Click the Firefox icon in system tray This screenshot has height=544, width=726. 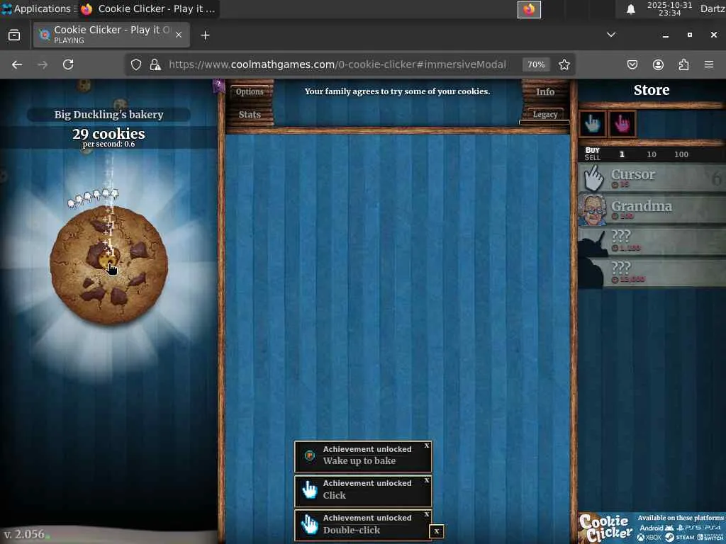529,9
